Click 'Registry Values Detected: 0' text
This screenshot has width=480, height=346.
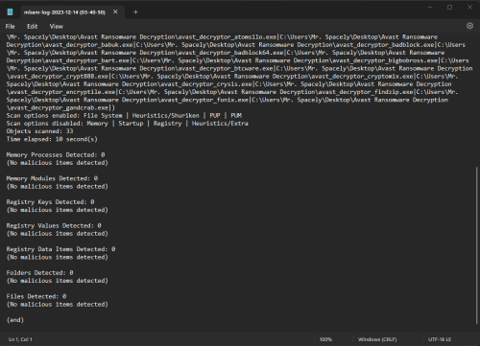pyautogui.click(x=54, y=226)
